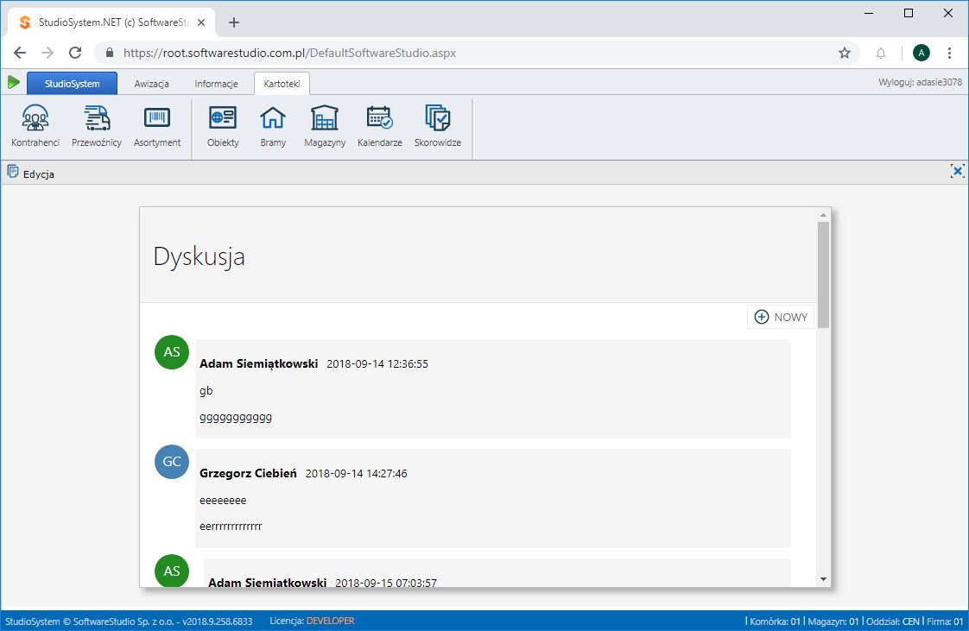Viewport: 969px width, 631px height.
Task: Select the StudioSystem.NET browser tab
Action: (x=111, y=22)
